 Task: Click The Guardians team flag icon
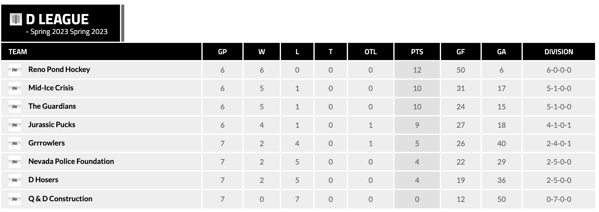15,107
